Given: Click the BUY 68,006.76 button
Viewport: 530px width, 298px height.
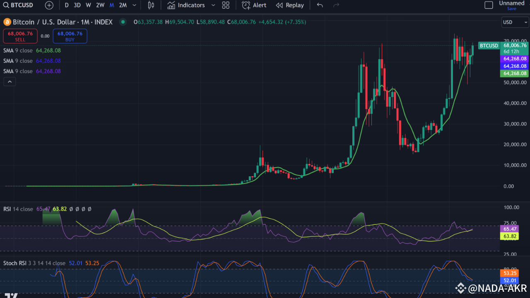Looking at the screenshot, I should [70, 36].
